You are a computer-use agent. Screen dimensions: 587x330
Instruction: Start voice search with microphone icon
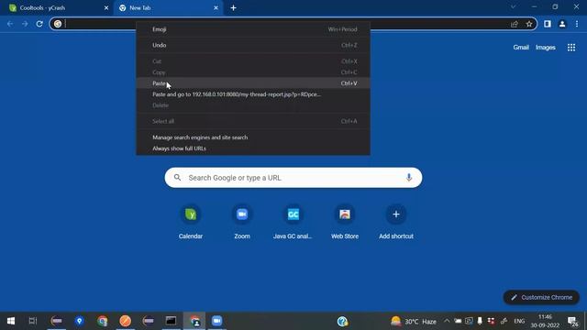point(409,177)
